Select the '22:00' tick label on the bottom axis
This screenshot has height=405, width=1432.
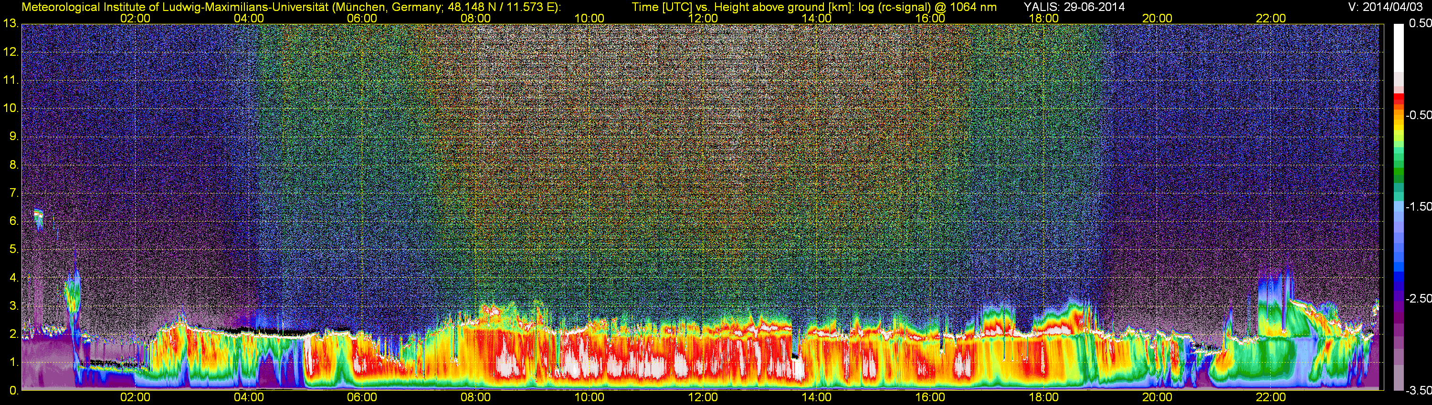(1271, 397)
